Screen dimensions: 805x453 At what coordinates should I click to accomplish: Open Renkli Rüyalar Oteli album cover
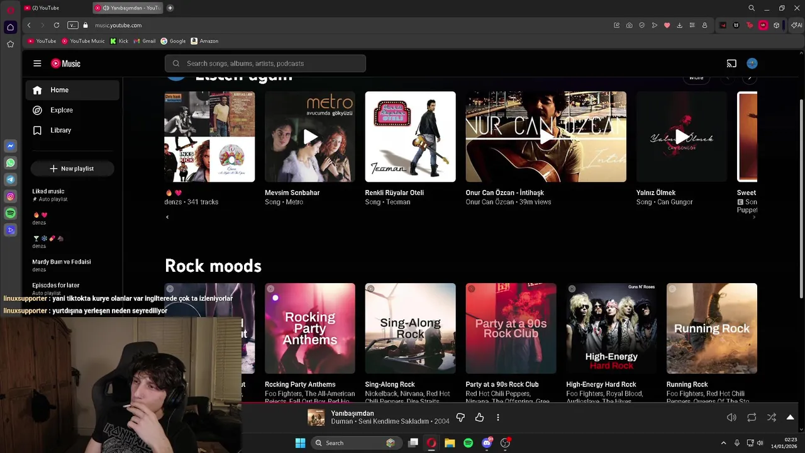click(x=410, y=137)
